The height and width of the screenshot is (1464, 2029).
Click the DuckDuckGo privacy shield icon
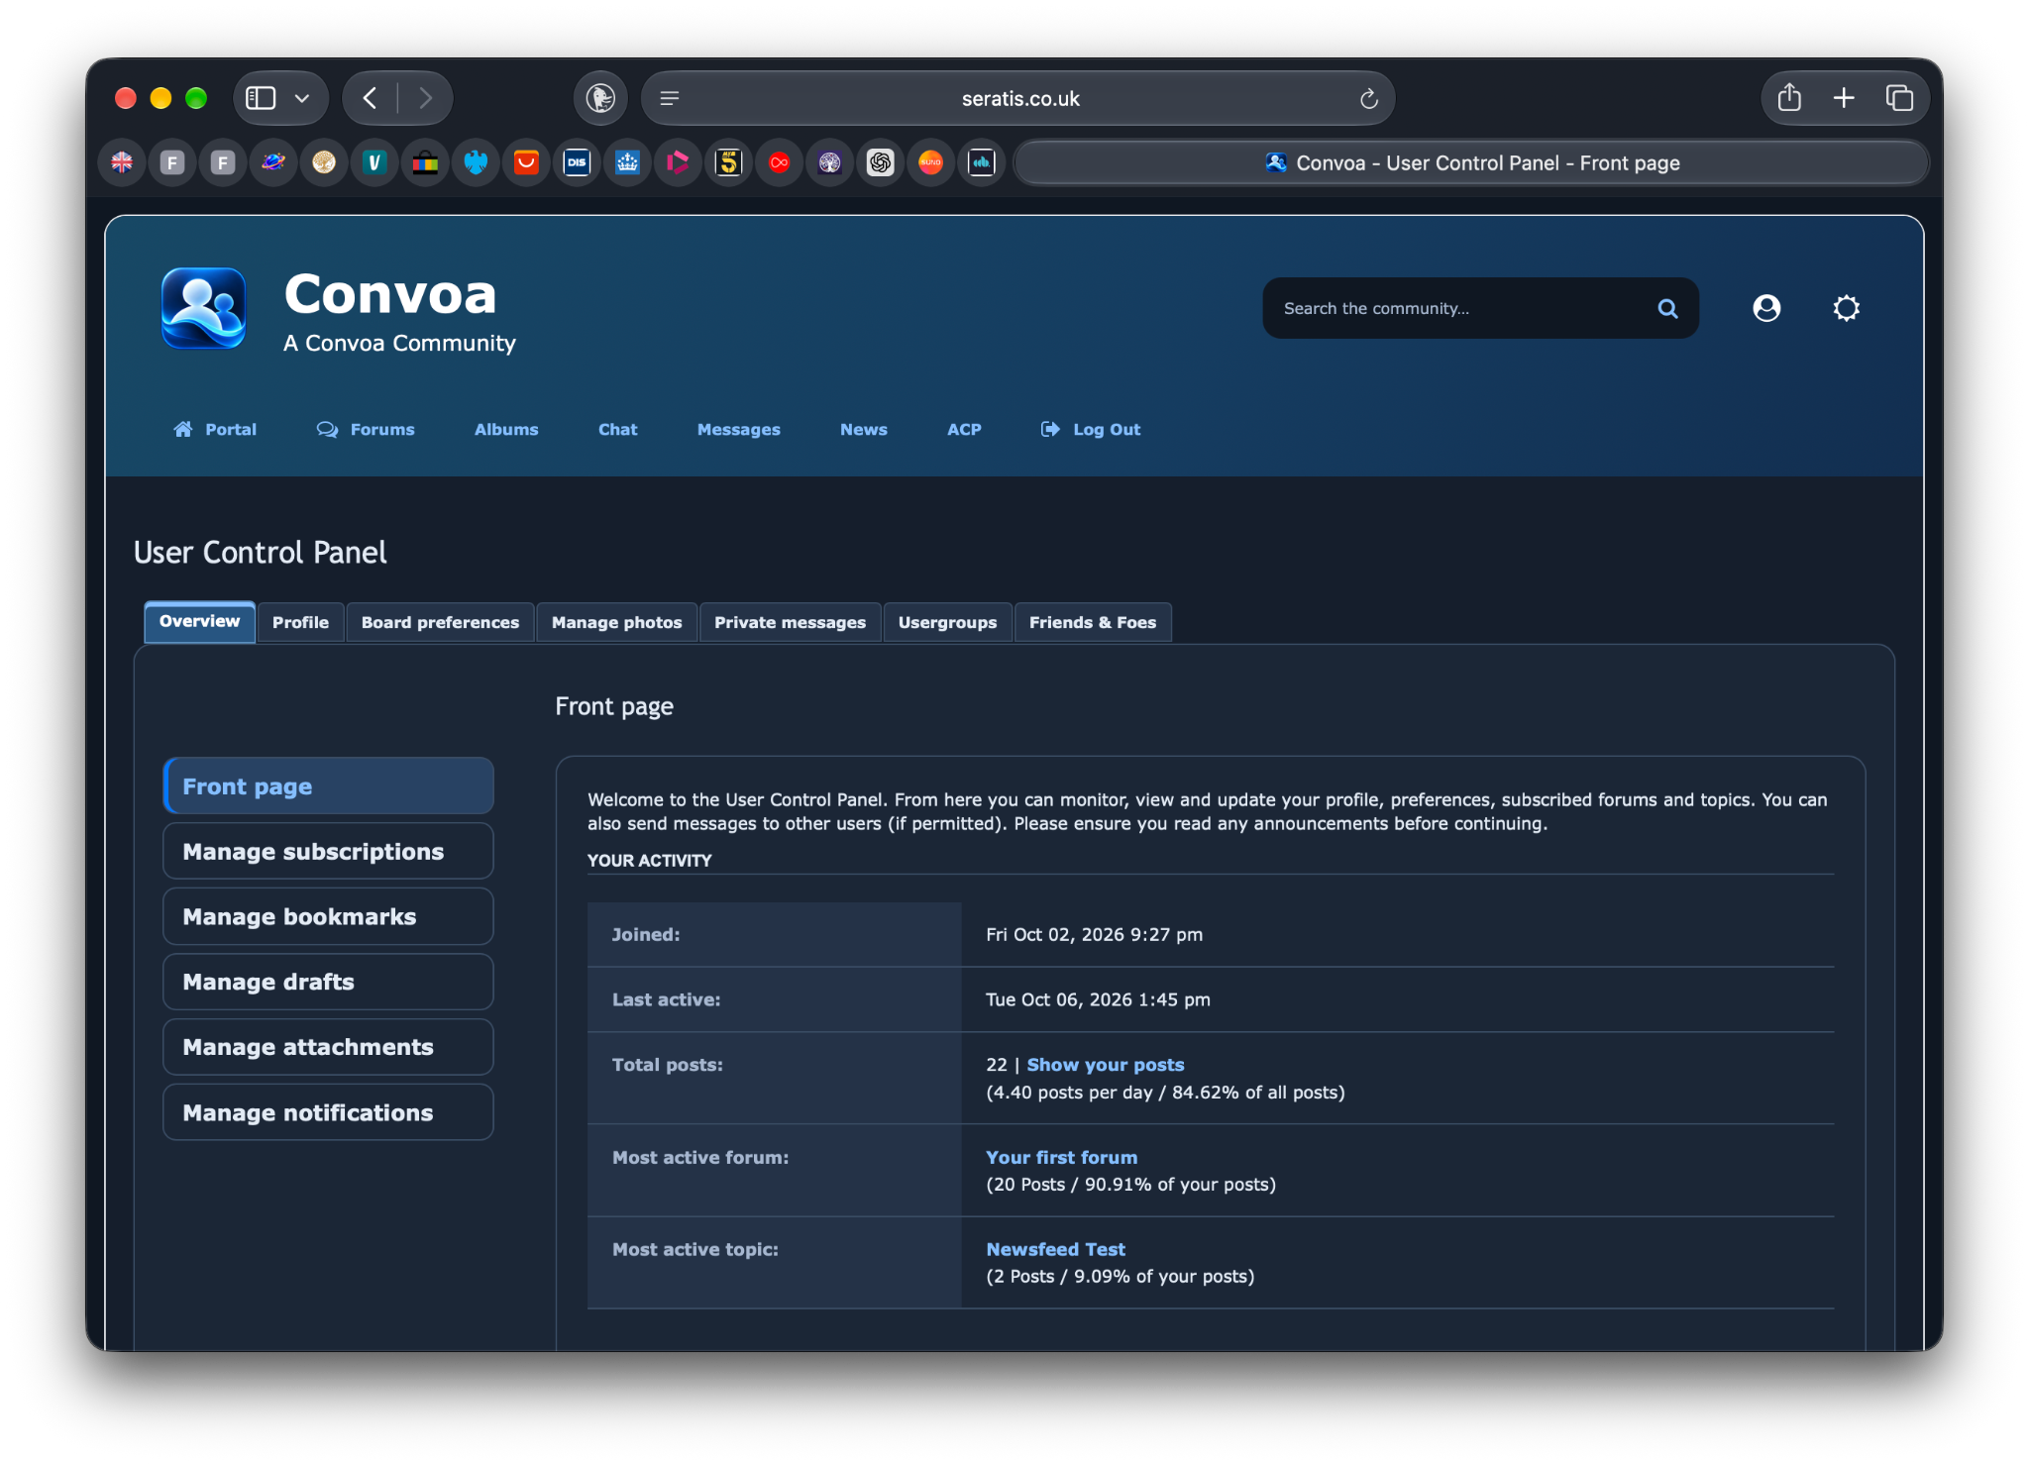tap(600, 98)
